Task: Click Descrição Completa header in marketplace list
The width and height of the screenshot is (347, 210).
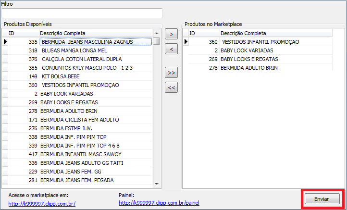Action: click(x=275, y=33)
